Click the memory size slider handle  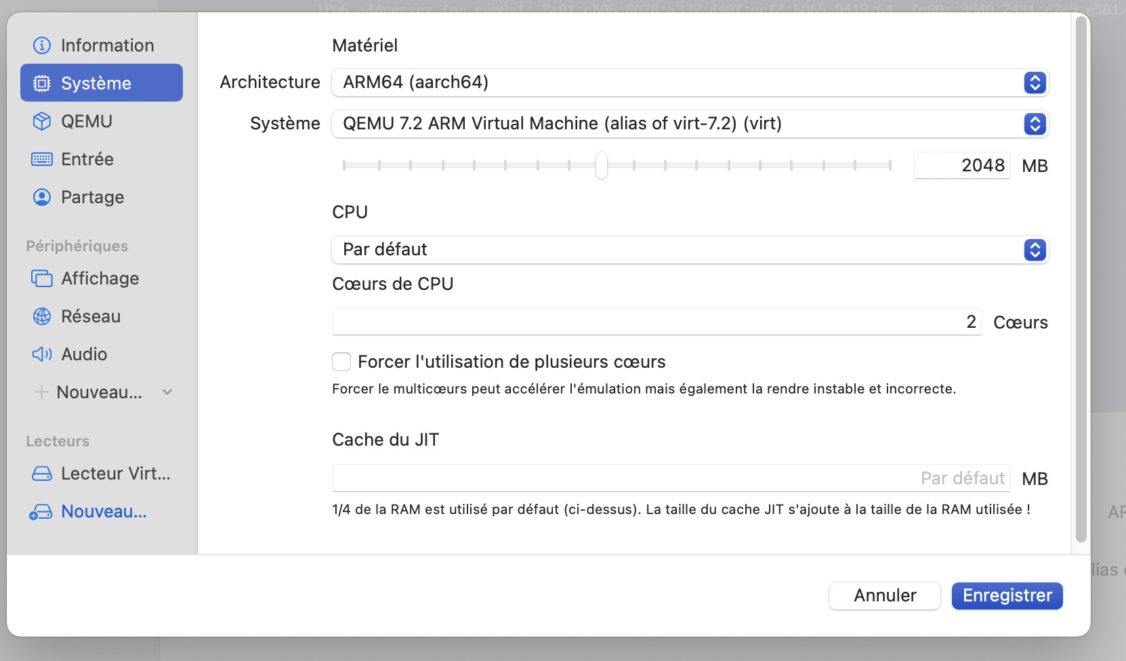click(x=602, y=165)
